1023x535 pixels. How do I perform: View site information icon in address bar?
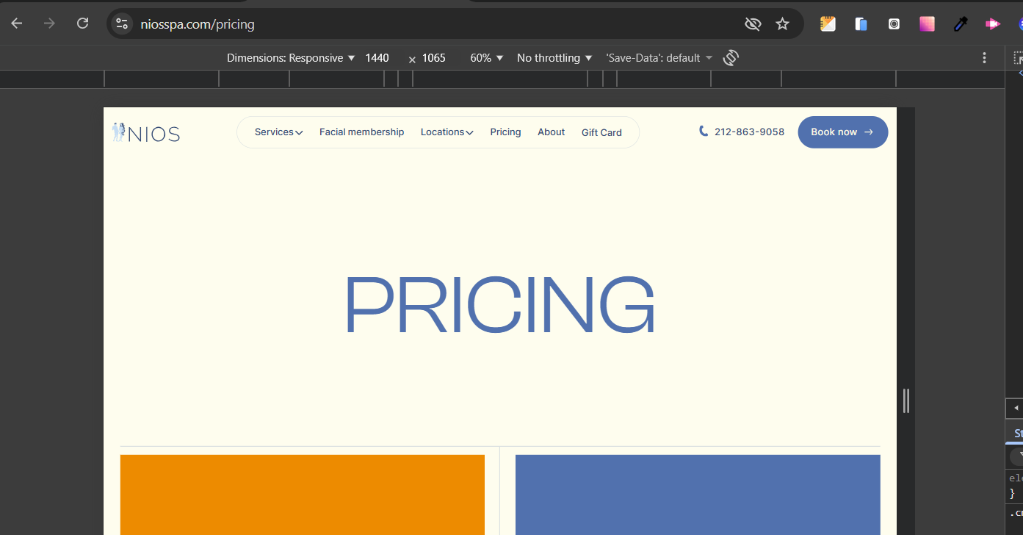[x=122, y=24]
